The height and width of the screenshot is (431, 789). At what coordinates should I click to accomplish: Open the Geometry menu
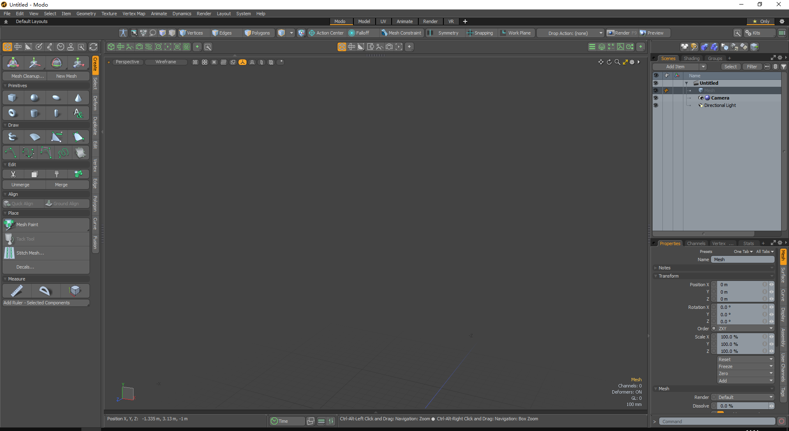tap(86, 14)
